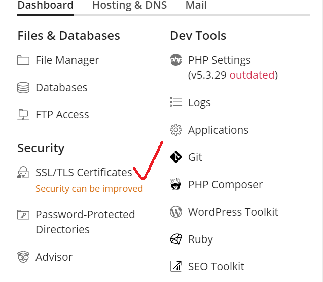The width and height of the screenshot is (323, 282).
Task: Click the FTP Access computer icon
Action: (x=23, y=115)
